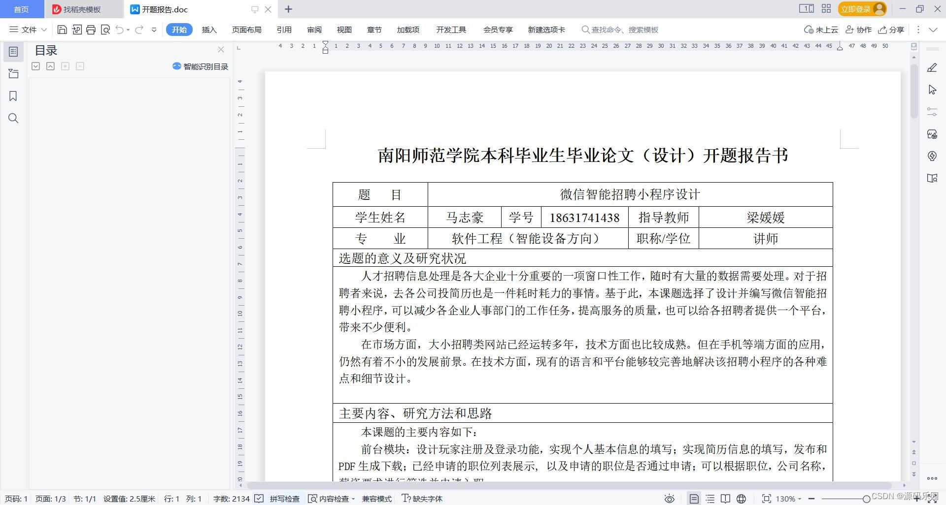The height and width of the screenshot is (505, 946).
Task: Open the find magnifier icon in sidebar
Action: [x=13, y=118]
